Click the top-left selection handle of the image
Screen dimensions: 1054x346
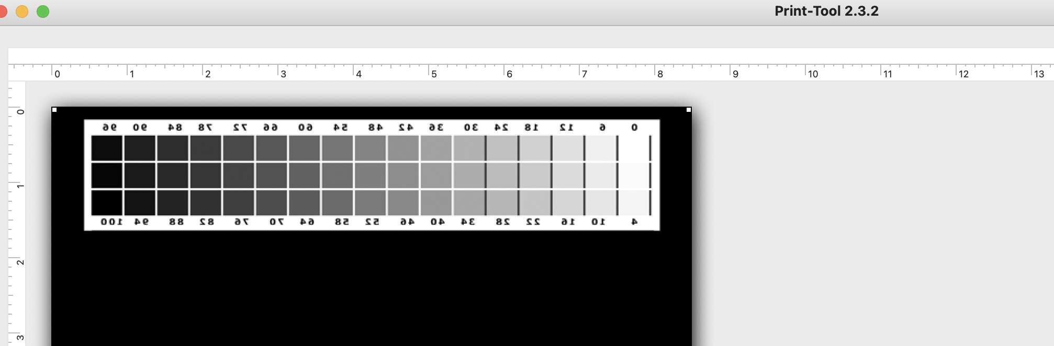coord(54,110)
